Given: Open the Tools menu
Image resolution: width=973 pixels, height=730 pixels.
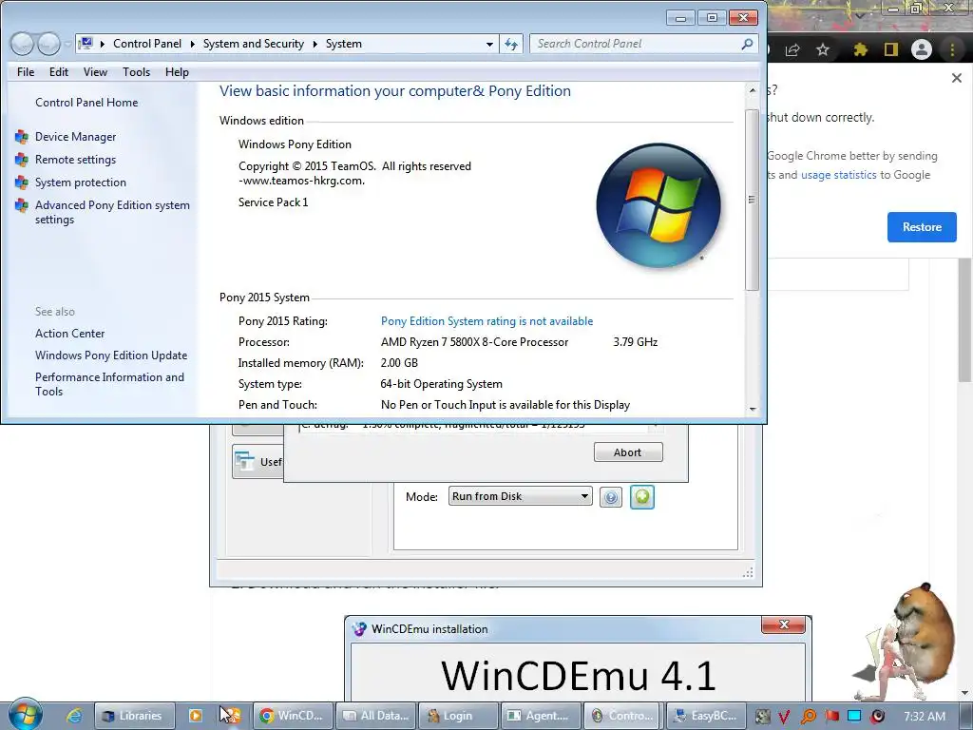Looking at the screenshot, I should point(136,72).
